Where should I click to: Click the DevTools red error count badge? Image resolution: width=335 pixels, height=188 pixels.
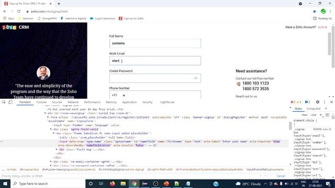click(x=293, y=102)
